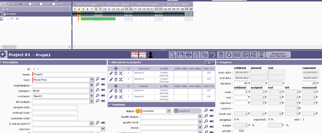The image size is (322, 133).
Task: Export the project to PDF
Action: (196, 55)
